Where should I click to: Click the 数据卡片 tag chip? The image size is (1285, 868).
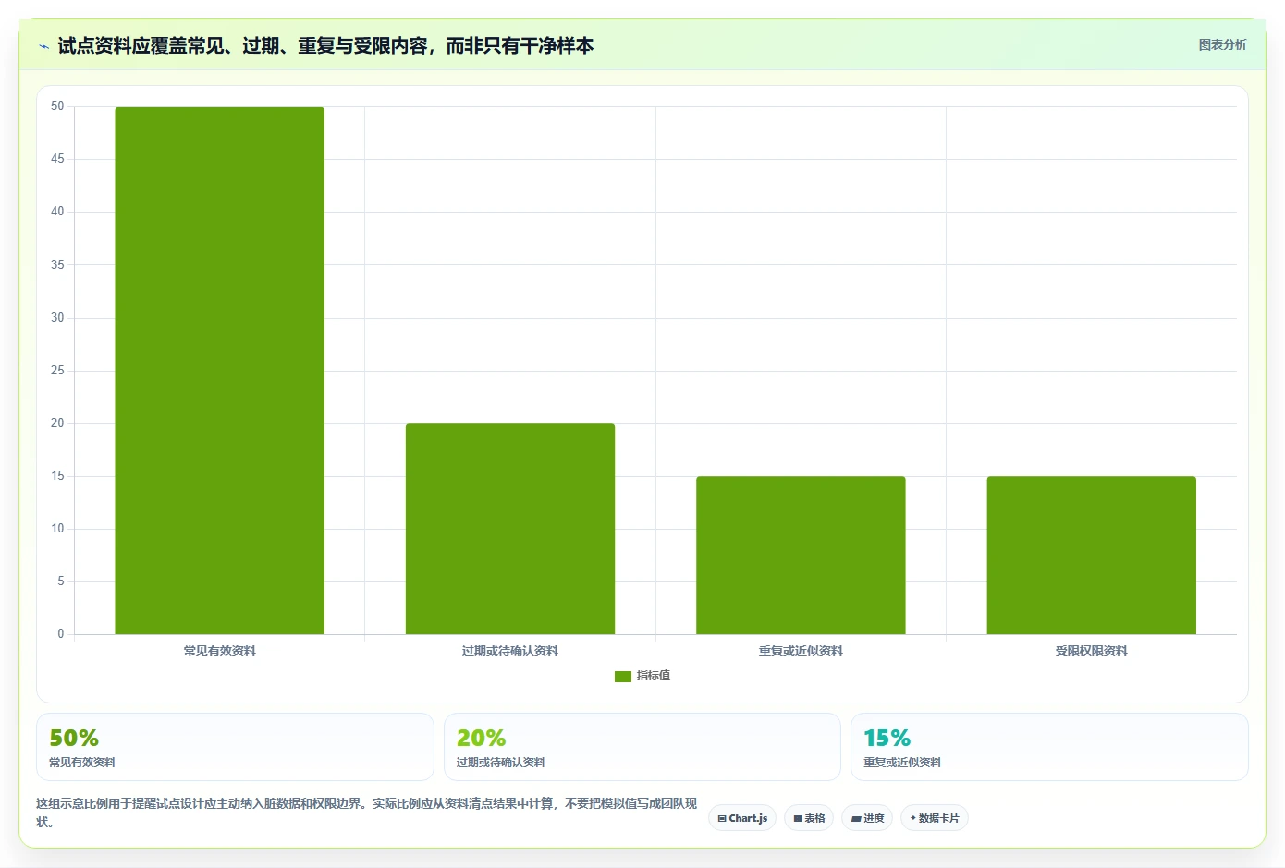935,818
